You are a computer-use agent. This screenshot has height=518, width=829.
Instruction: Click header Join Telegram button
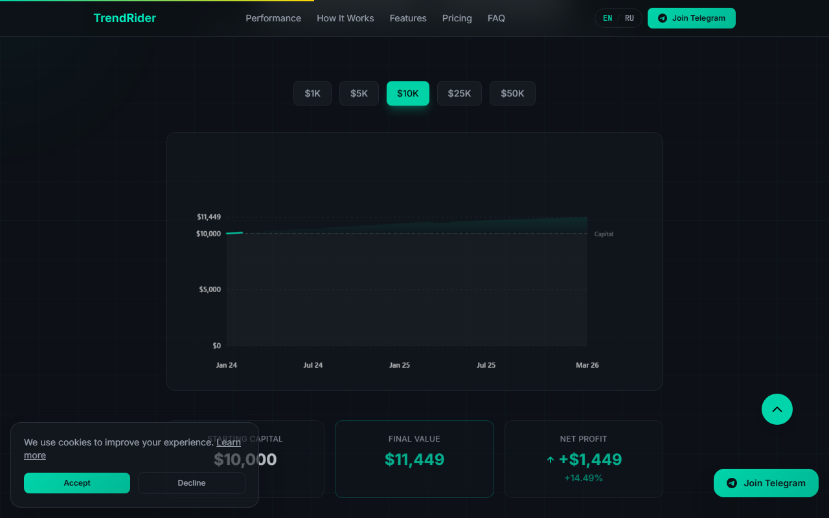[x=692, y=18]
